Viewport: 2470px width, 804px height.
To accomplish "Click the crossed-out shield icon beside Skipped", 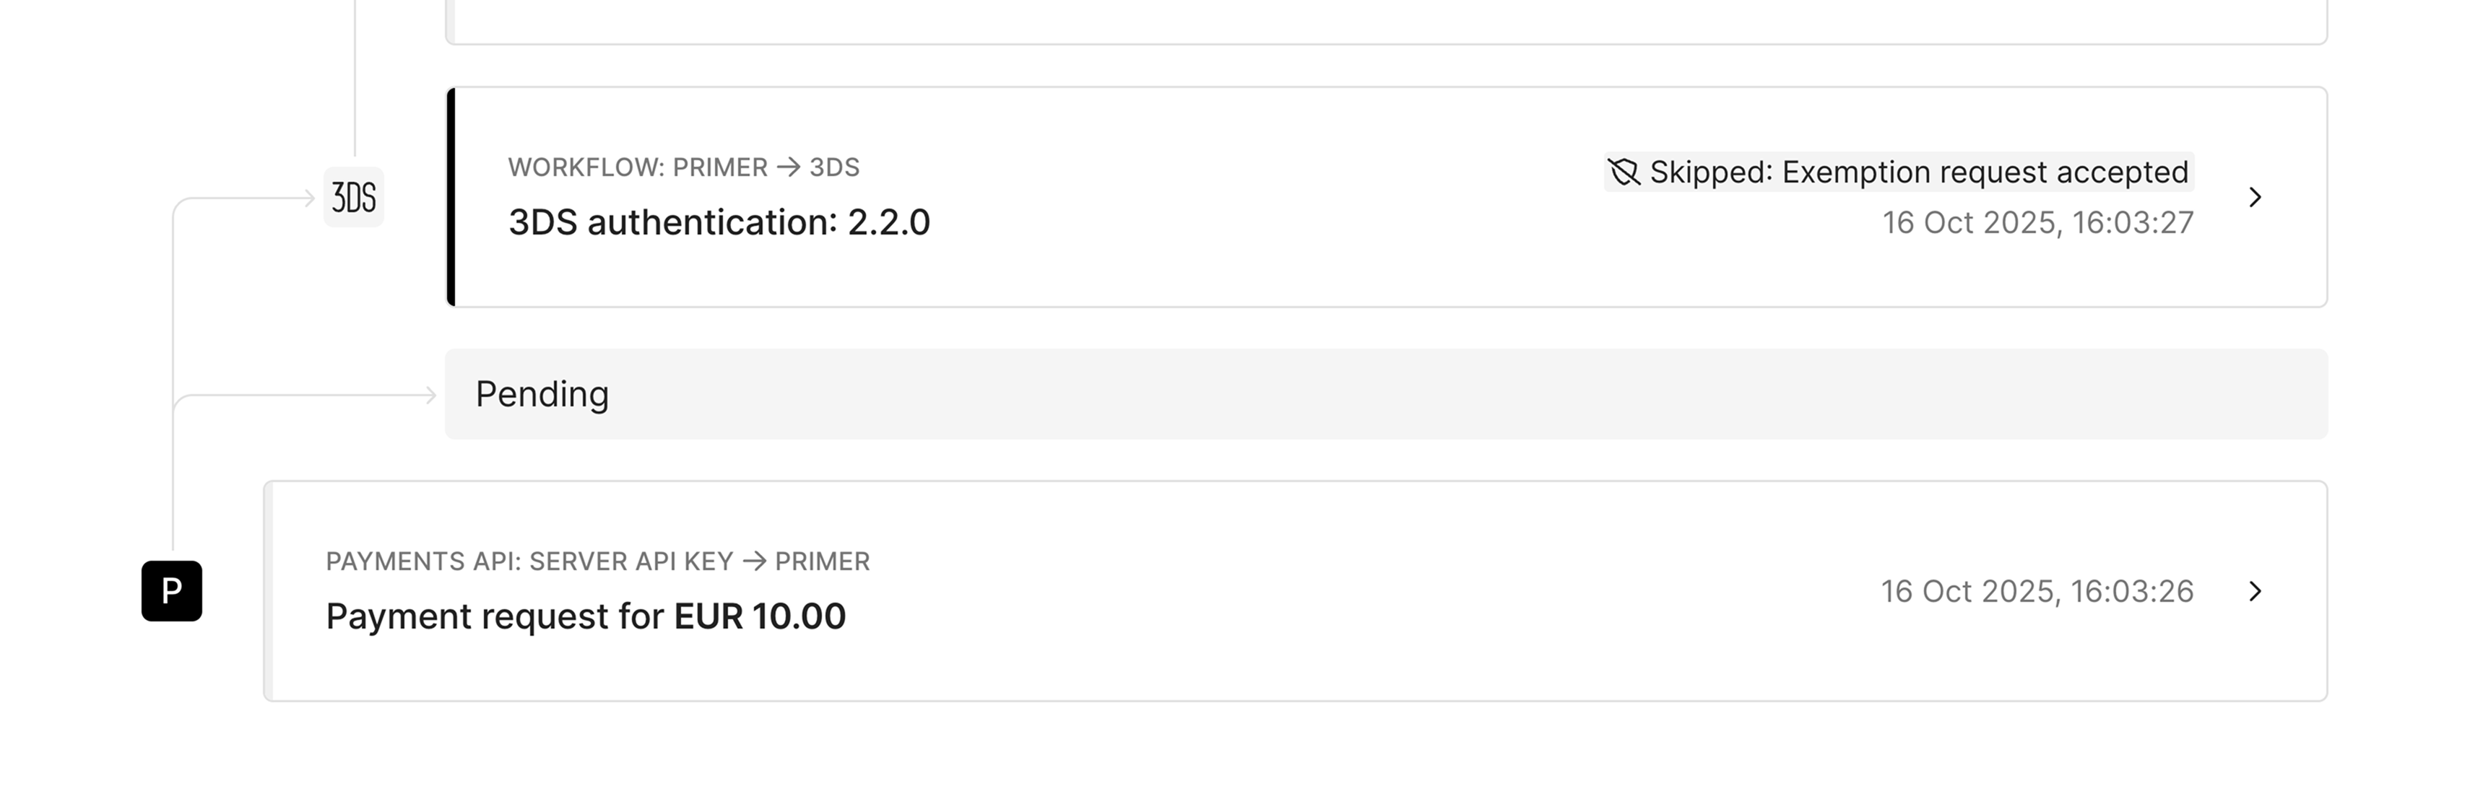I will click(x=1624, y=172).
